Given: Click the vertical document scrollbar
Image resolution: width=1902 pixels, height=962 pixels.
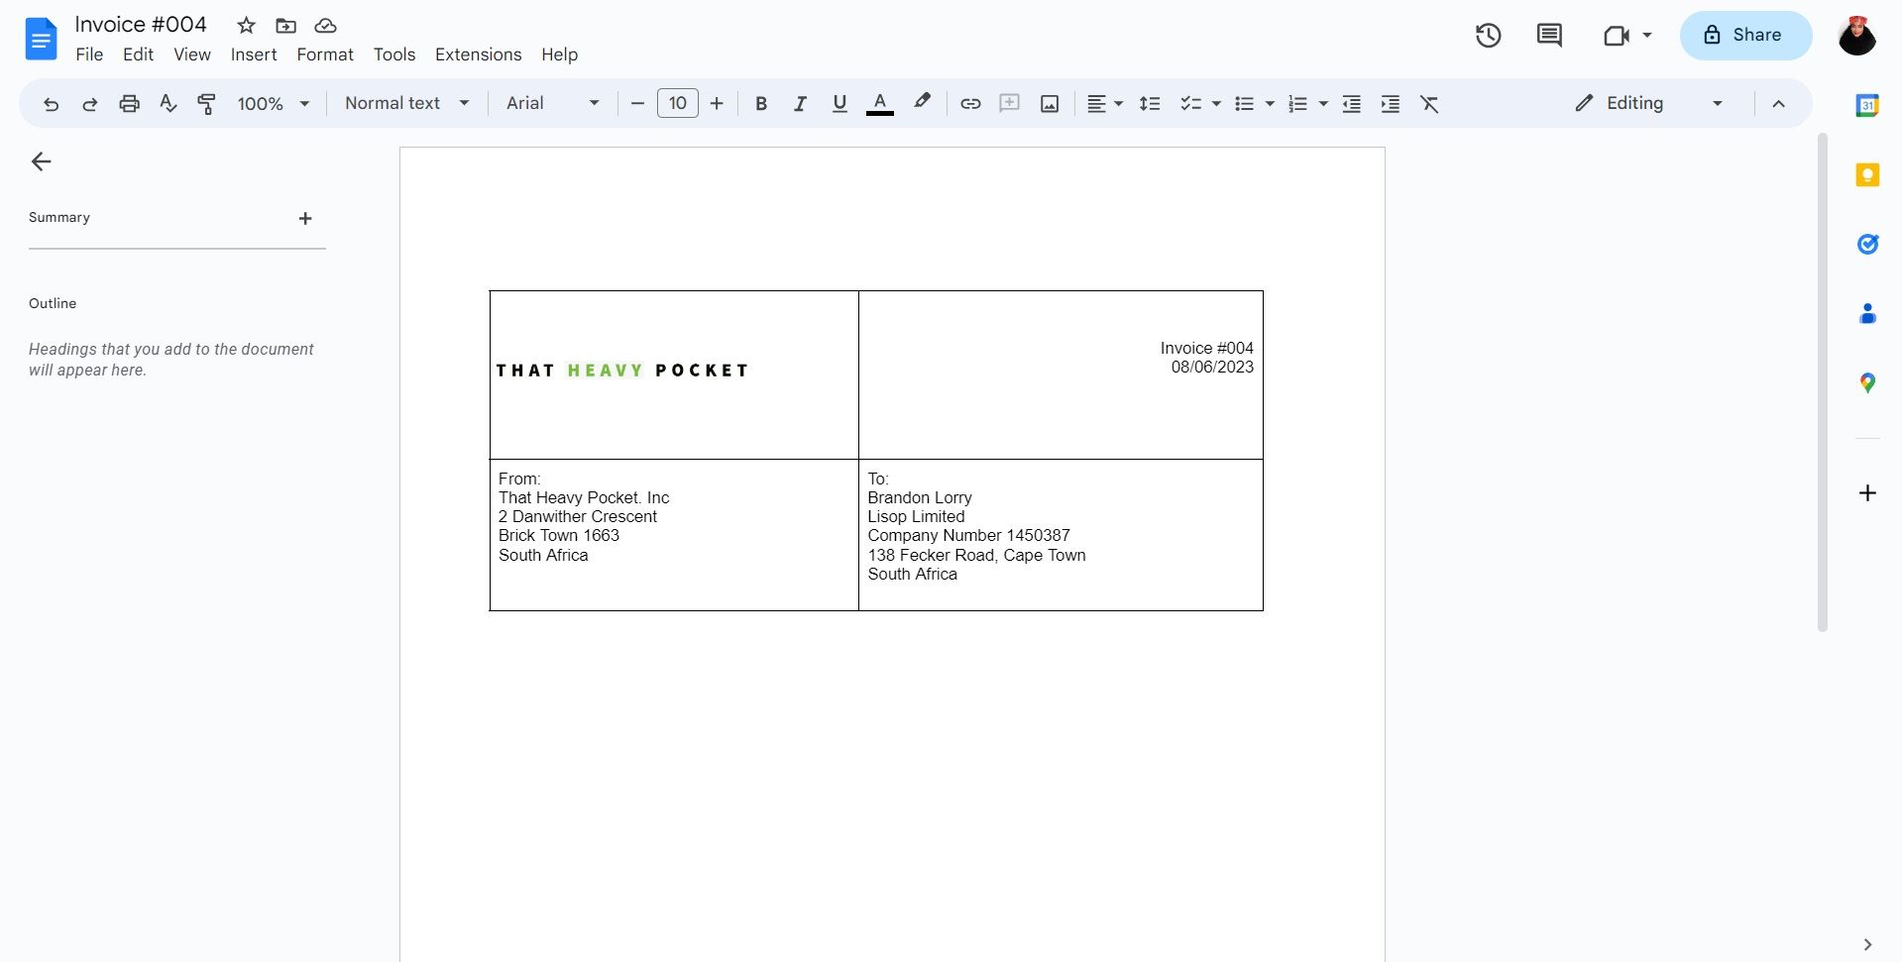Looking at the screenshot, I should click(1822, 382).
